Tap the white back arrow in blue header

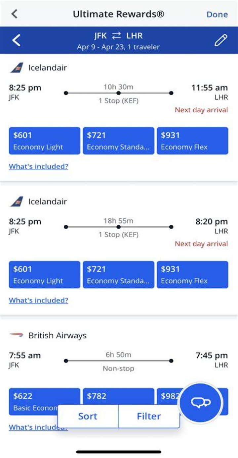point(16,40)
